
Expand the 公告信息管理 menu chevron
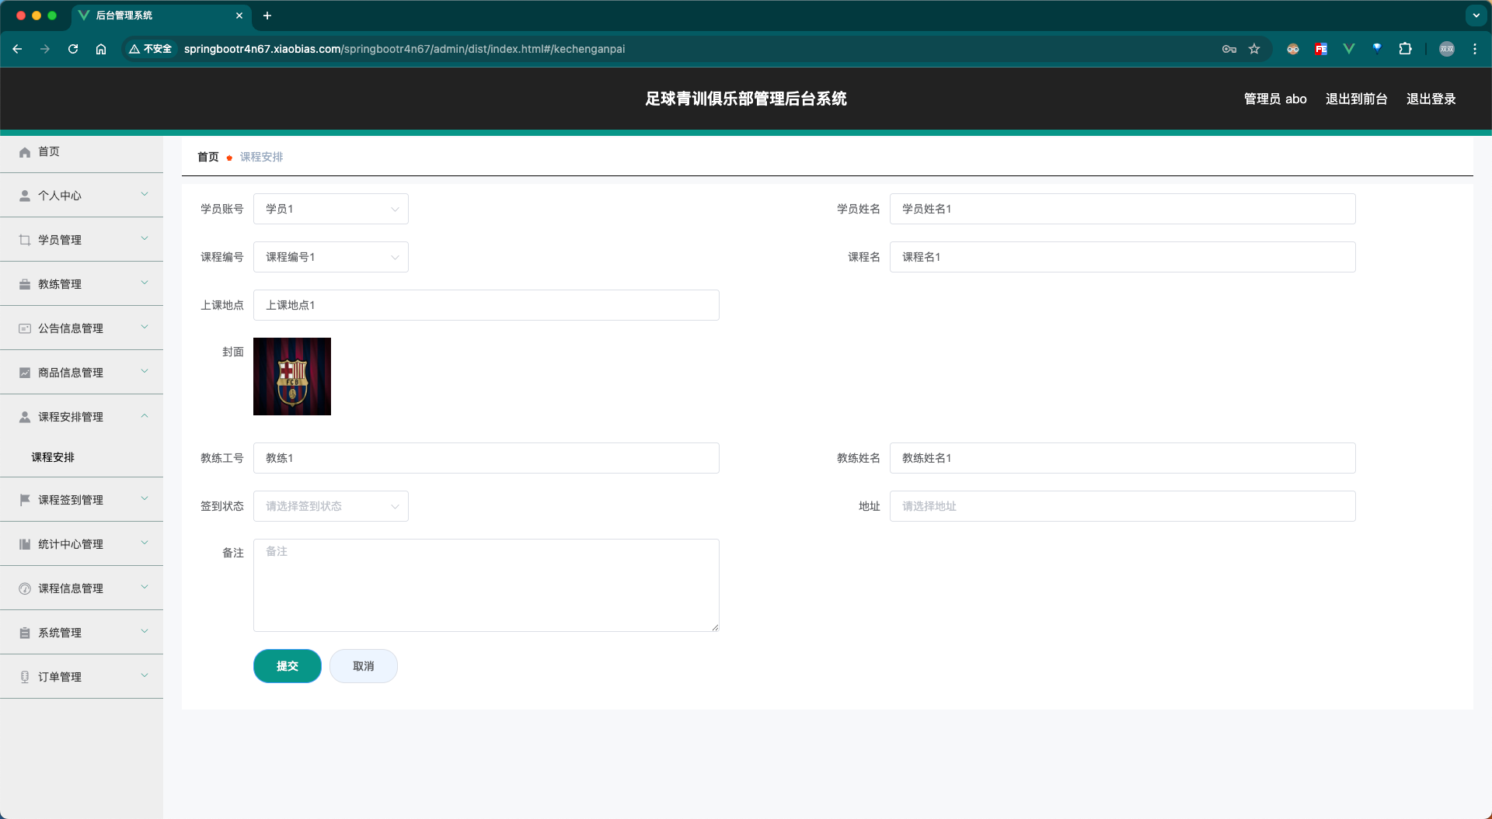[145, 328]
